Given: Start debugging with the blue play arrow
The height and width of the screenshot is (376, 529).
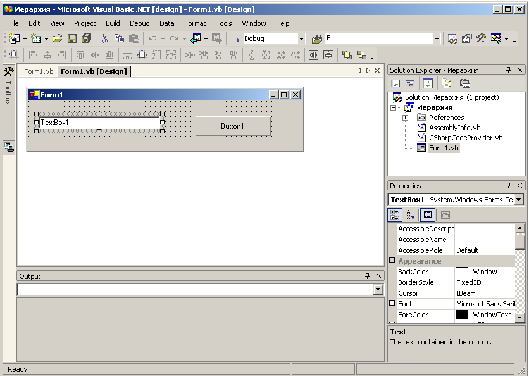Looking at the screenshot, I should click(238, 39).
